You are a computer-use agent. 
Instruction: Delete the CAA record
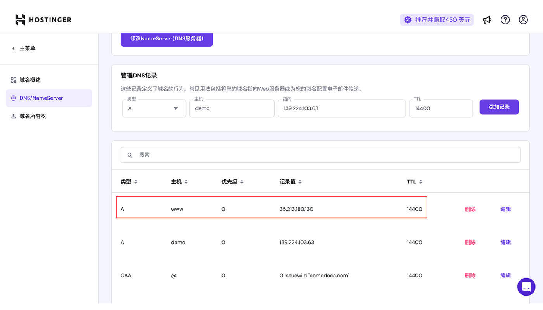[470, 276]
